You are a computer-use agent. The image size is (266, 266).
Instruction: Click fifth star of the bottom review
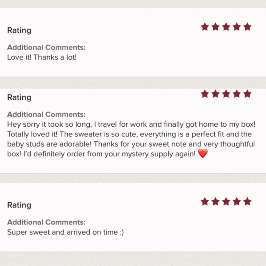[x=247, y=202]
